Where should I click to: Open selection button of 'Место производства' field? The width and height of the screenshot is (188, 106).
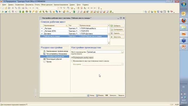122,52
